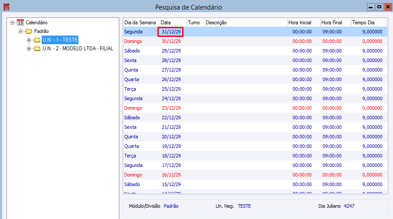Select the Padrão tree item
Screen dimensions: 393x219
tap(41, 31)
